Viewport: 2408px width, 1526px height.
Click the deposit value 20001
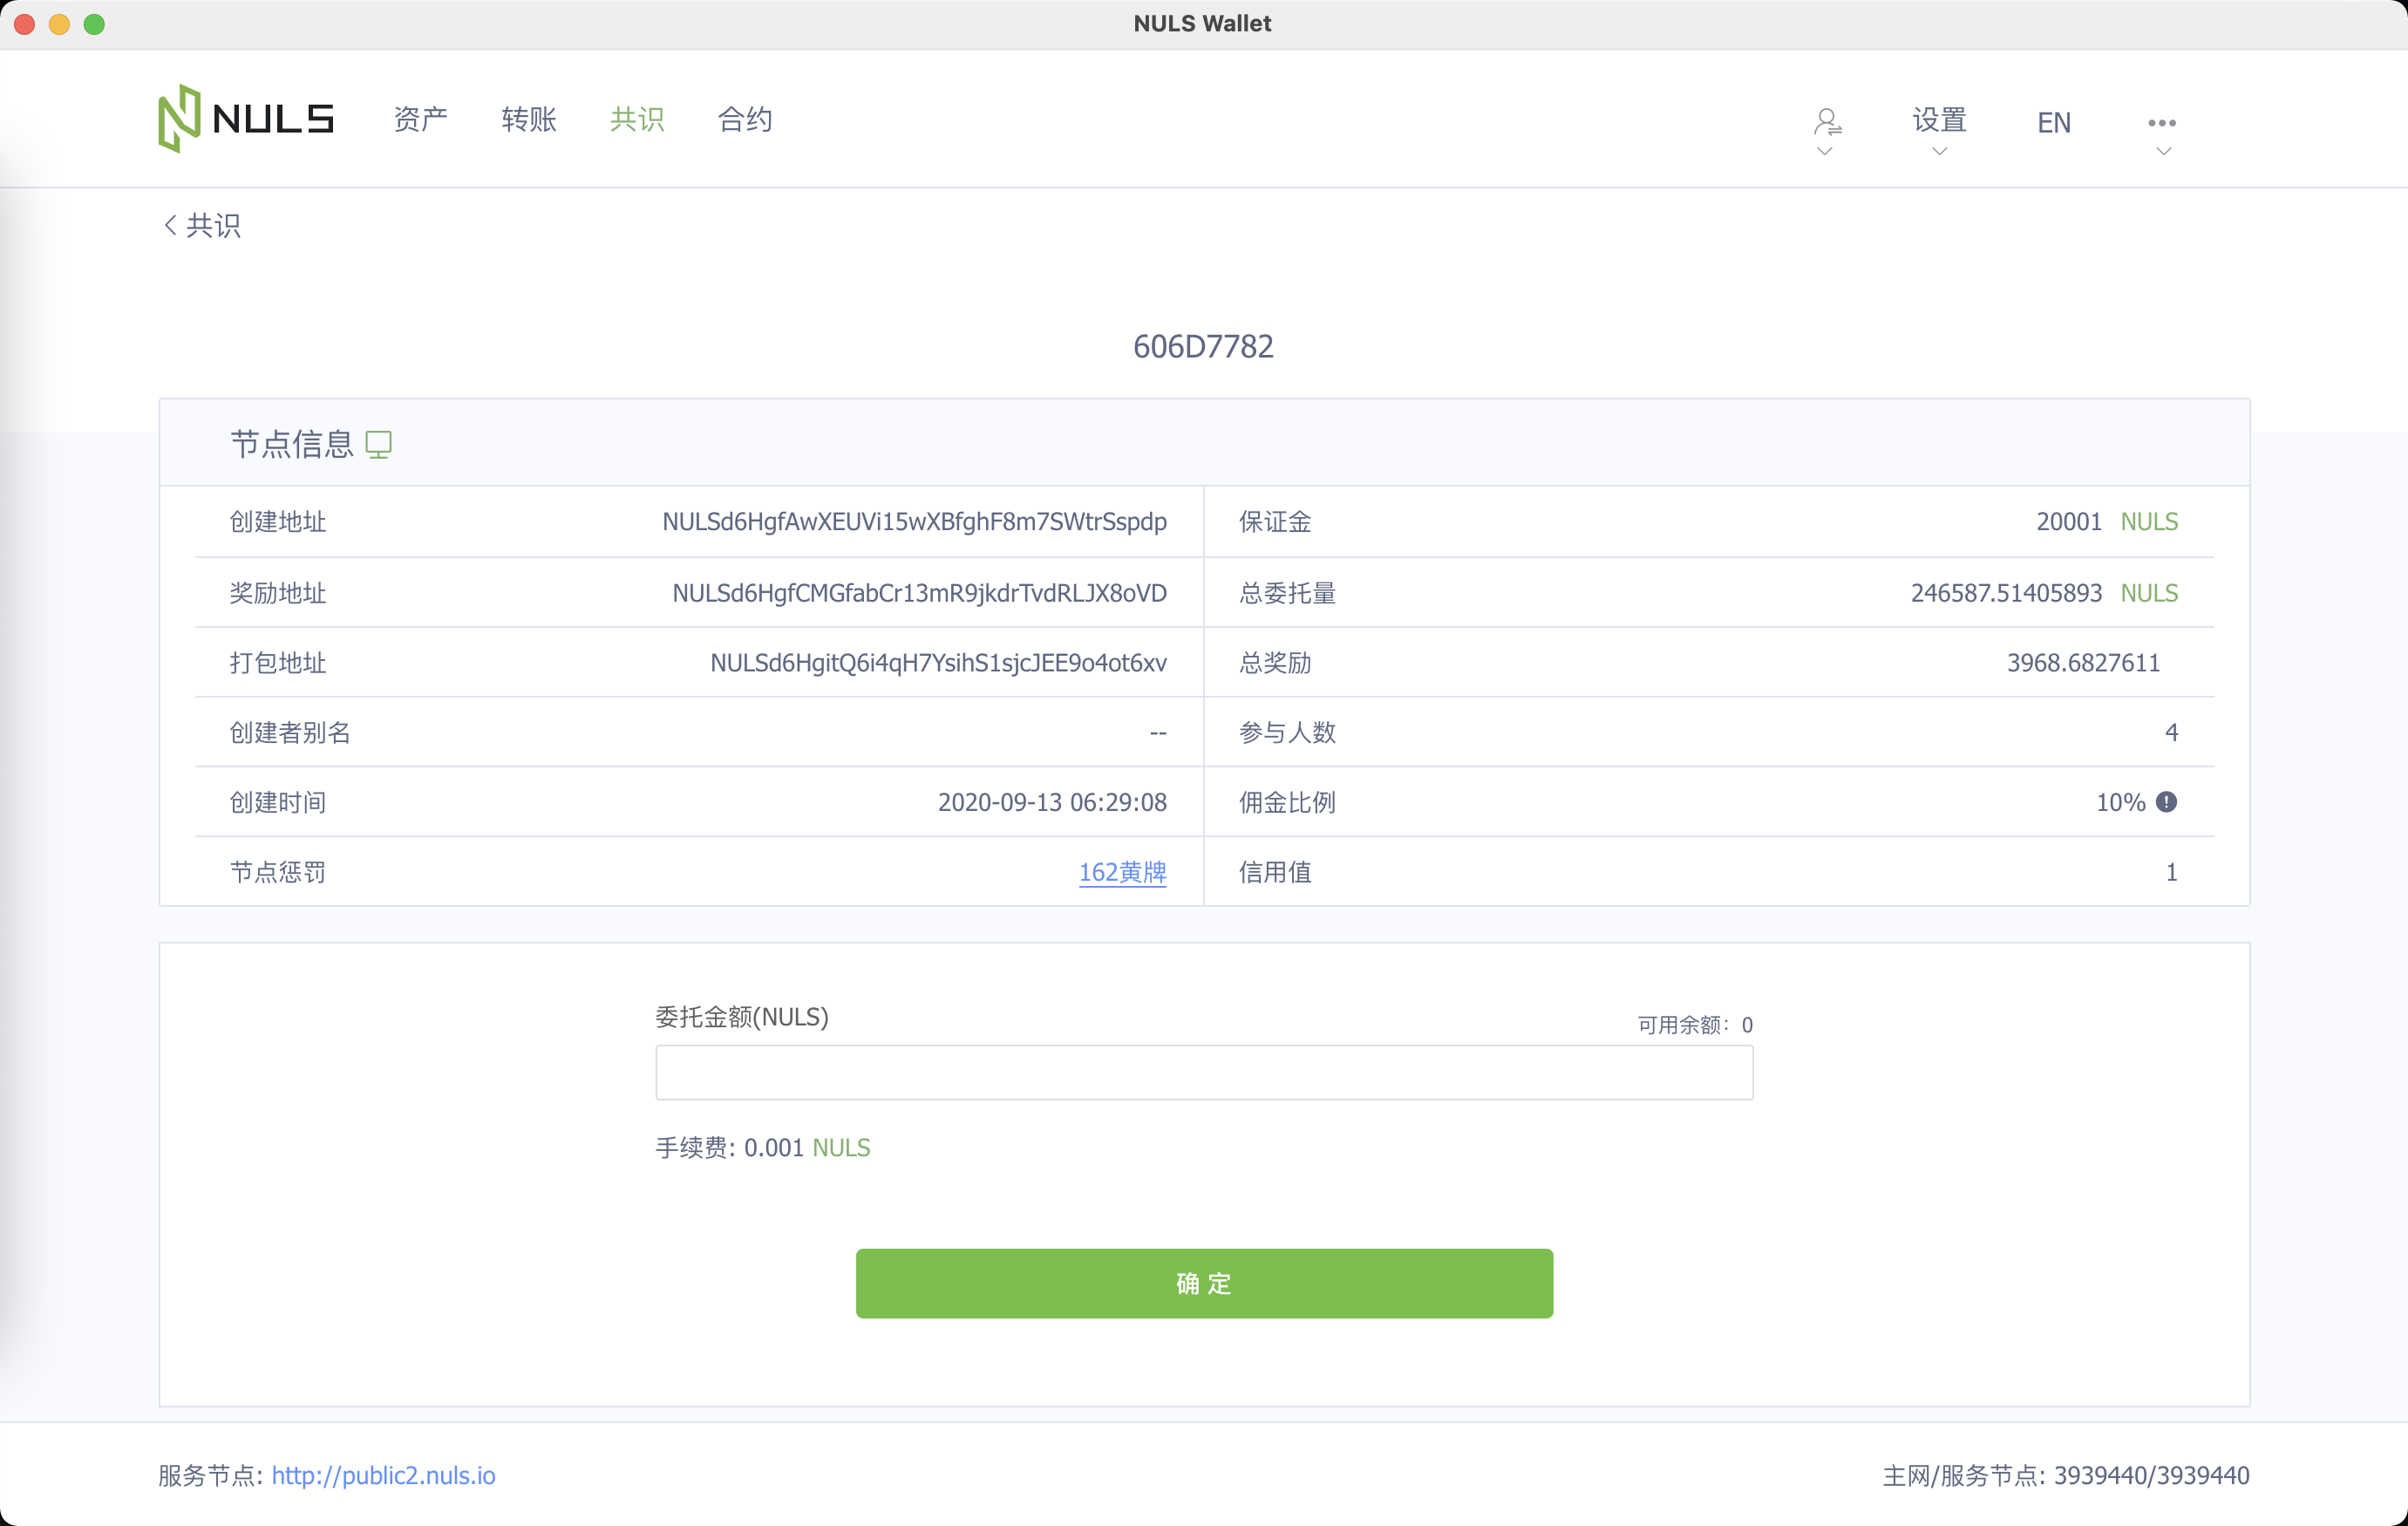(2068, 522)
